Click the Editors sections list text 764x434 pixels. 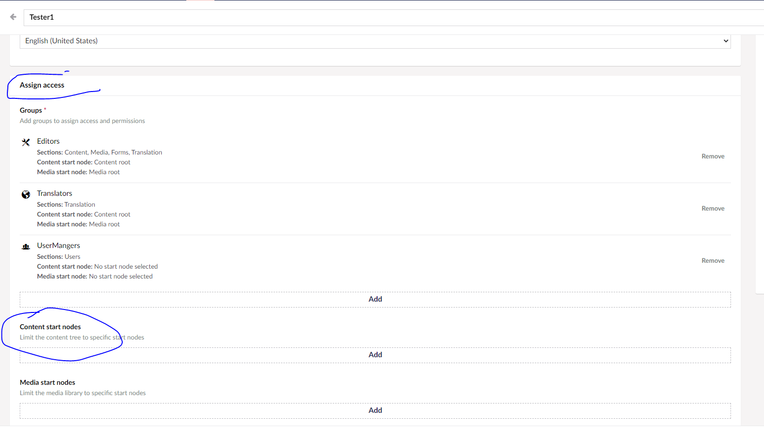coord(113,153)
